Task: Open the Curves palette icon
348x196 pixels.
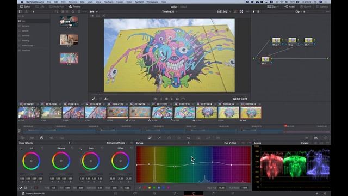Action: point(150,138)
